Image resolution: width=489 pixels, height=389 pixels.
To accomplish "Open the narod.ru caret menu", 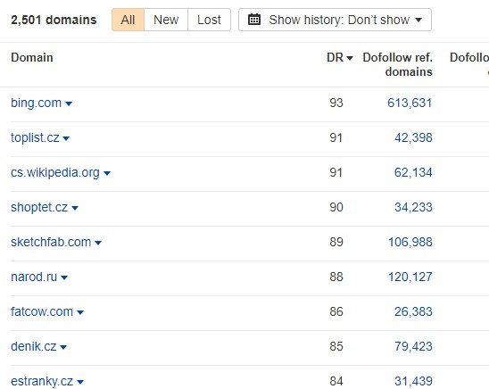I will pos(64,277).
